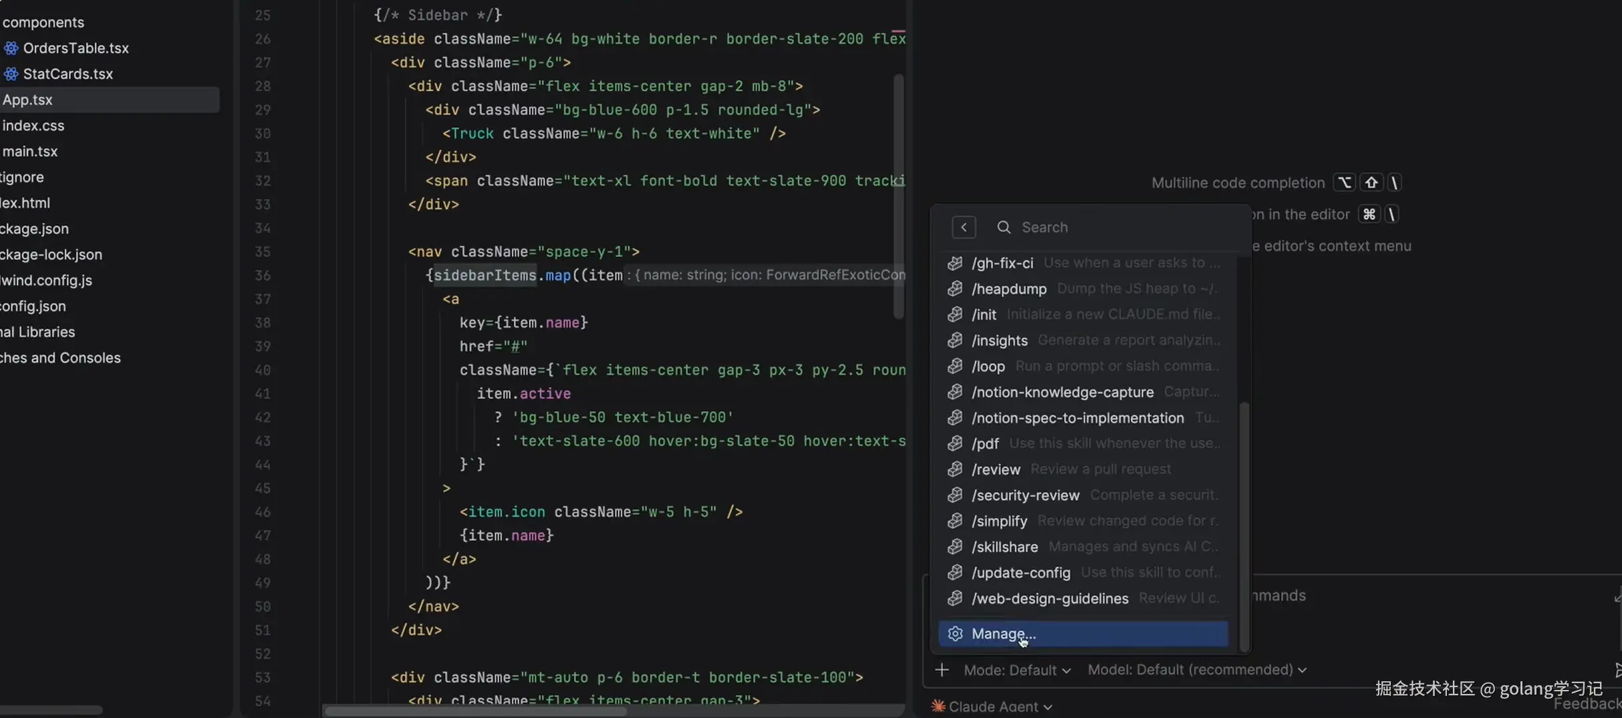
Task: Click the StatCards.tsx React file icon
Action: pos(11,74)
